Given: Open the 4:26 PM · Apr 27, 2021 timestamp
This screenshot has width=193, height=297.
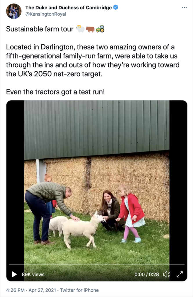Looking at the screenshot, I should pyautogui.click(x=31, y=290).
